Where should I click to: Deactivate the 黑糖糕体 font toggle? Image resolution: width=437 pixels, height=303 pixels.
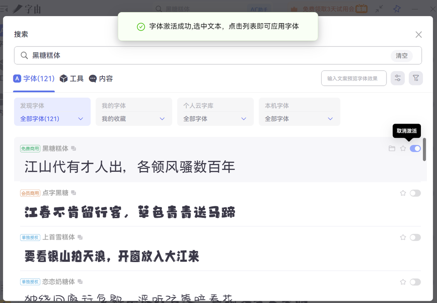tap(415, 149)
